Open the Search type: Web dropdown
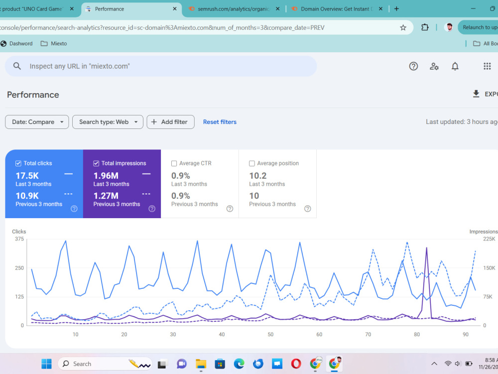 [108, 122]
